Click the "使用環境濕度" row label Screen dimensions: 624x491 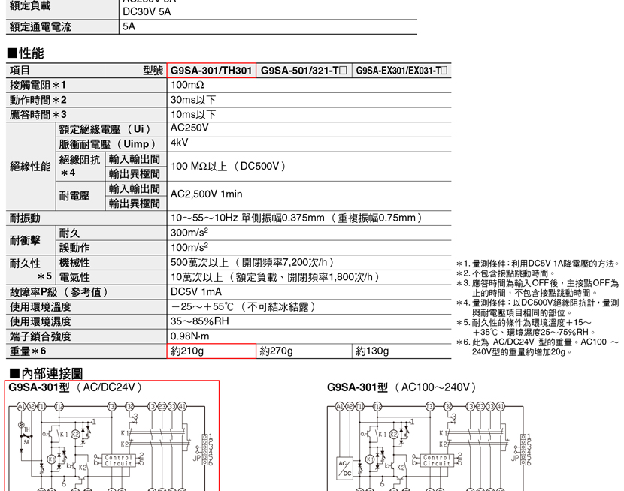coord(40,322)
